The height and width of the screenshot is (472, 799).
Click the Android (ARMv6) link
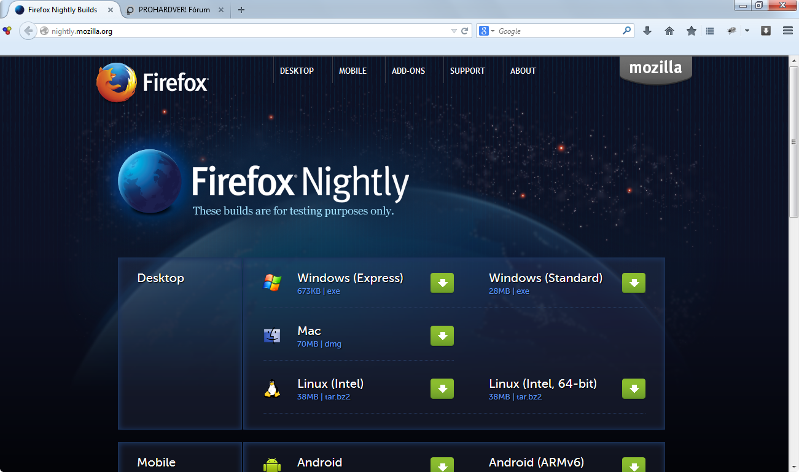coord(536,462)
